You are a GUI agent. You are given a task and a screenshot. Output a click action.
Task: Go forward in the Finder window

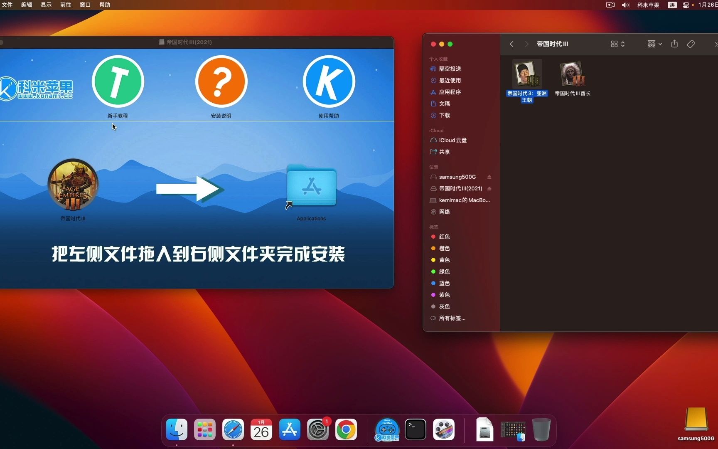coord(526,44)
